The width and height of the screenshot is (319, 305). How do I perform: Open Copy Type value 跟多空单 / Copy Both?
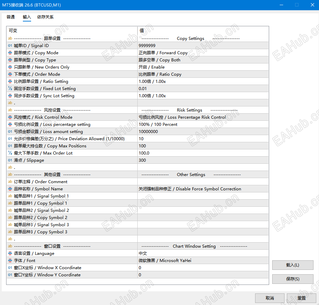tap(203, 60)
